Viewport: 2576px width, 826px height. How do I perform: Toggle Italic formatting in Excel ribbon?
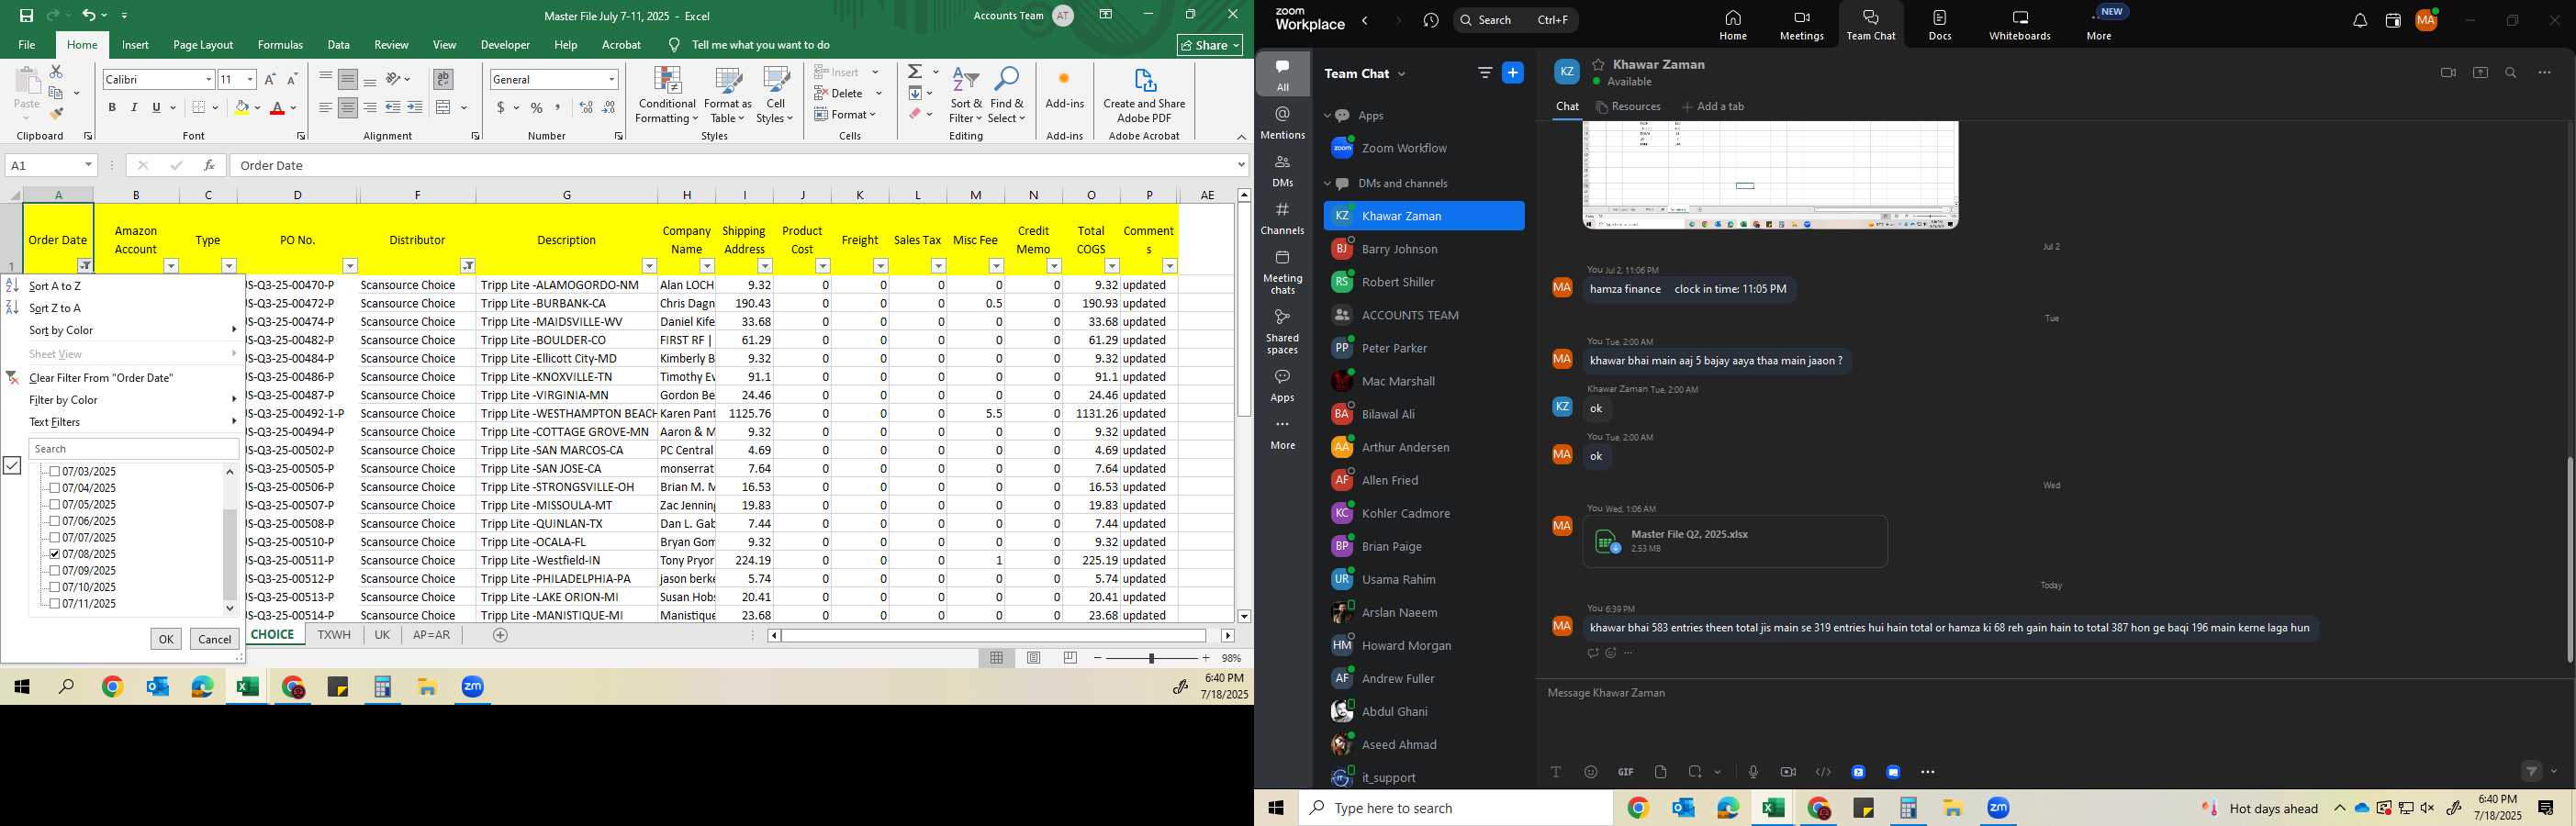point(134,108)
